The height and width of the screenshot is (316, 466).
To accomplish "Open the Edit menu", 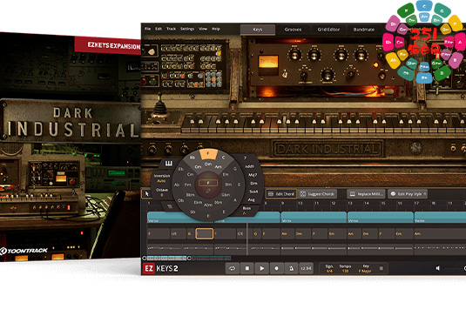I will [x=159, y=29].
